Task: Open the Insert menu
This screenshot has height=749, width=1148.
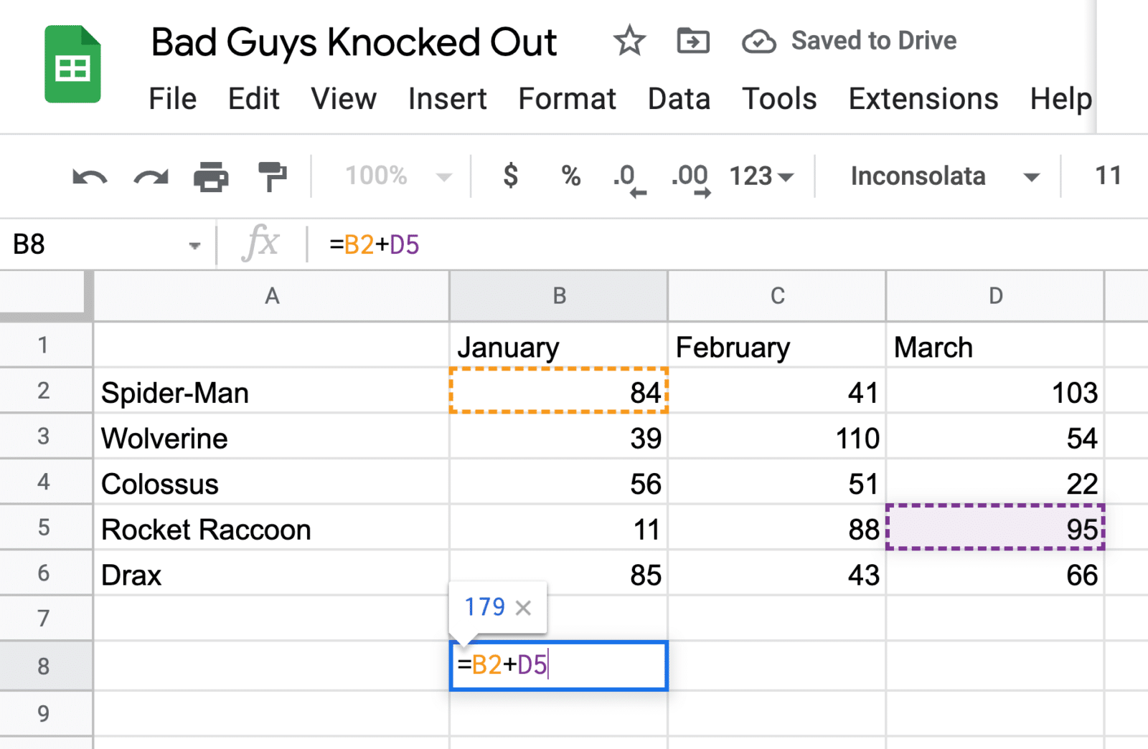Action: click(447, 99)
